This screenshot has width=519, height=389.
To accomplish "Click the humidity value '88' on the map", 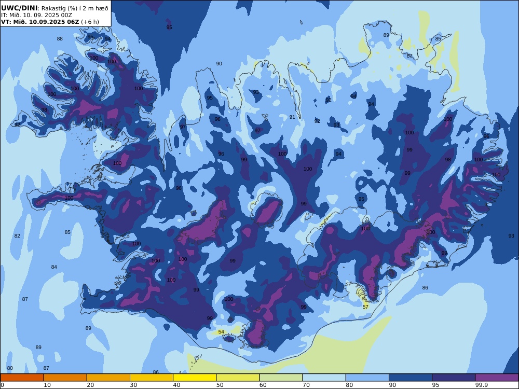I will 60,39.
